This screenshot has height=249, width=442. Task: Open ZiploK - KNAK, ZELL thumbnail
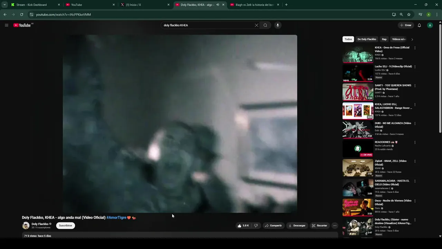tap(358, 168)
